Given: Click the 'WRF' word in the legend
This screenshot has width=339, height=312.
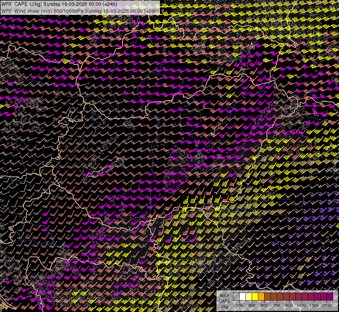Looking at the screenshot, I should point(225,296).
